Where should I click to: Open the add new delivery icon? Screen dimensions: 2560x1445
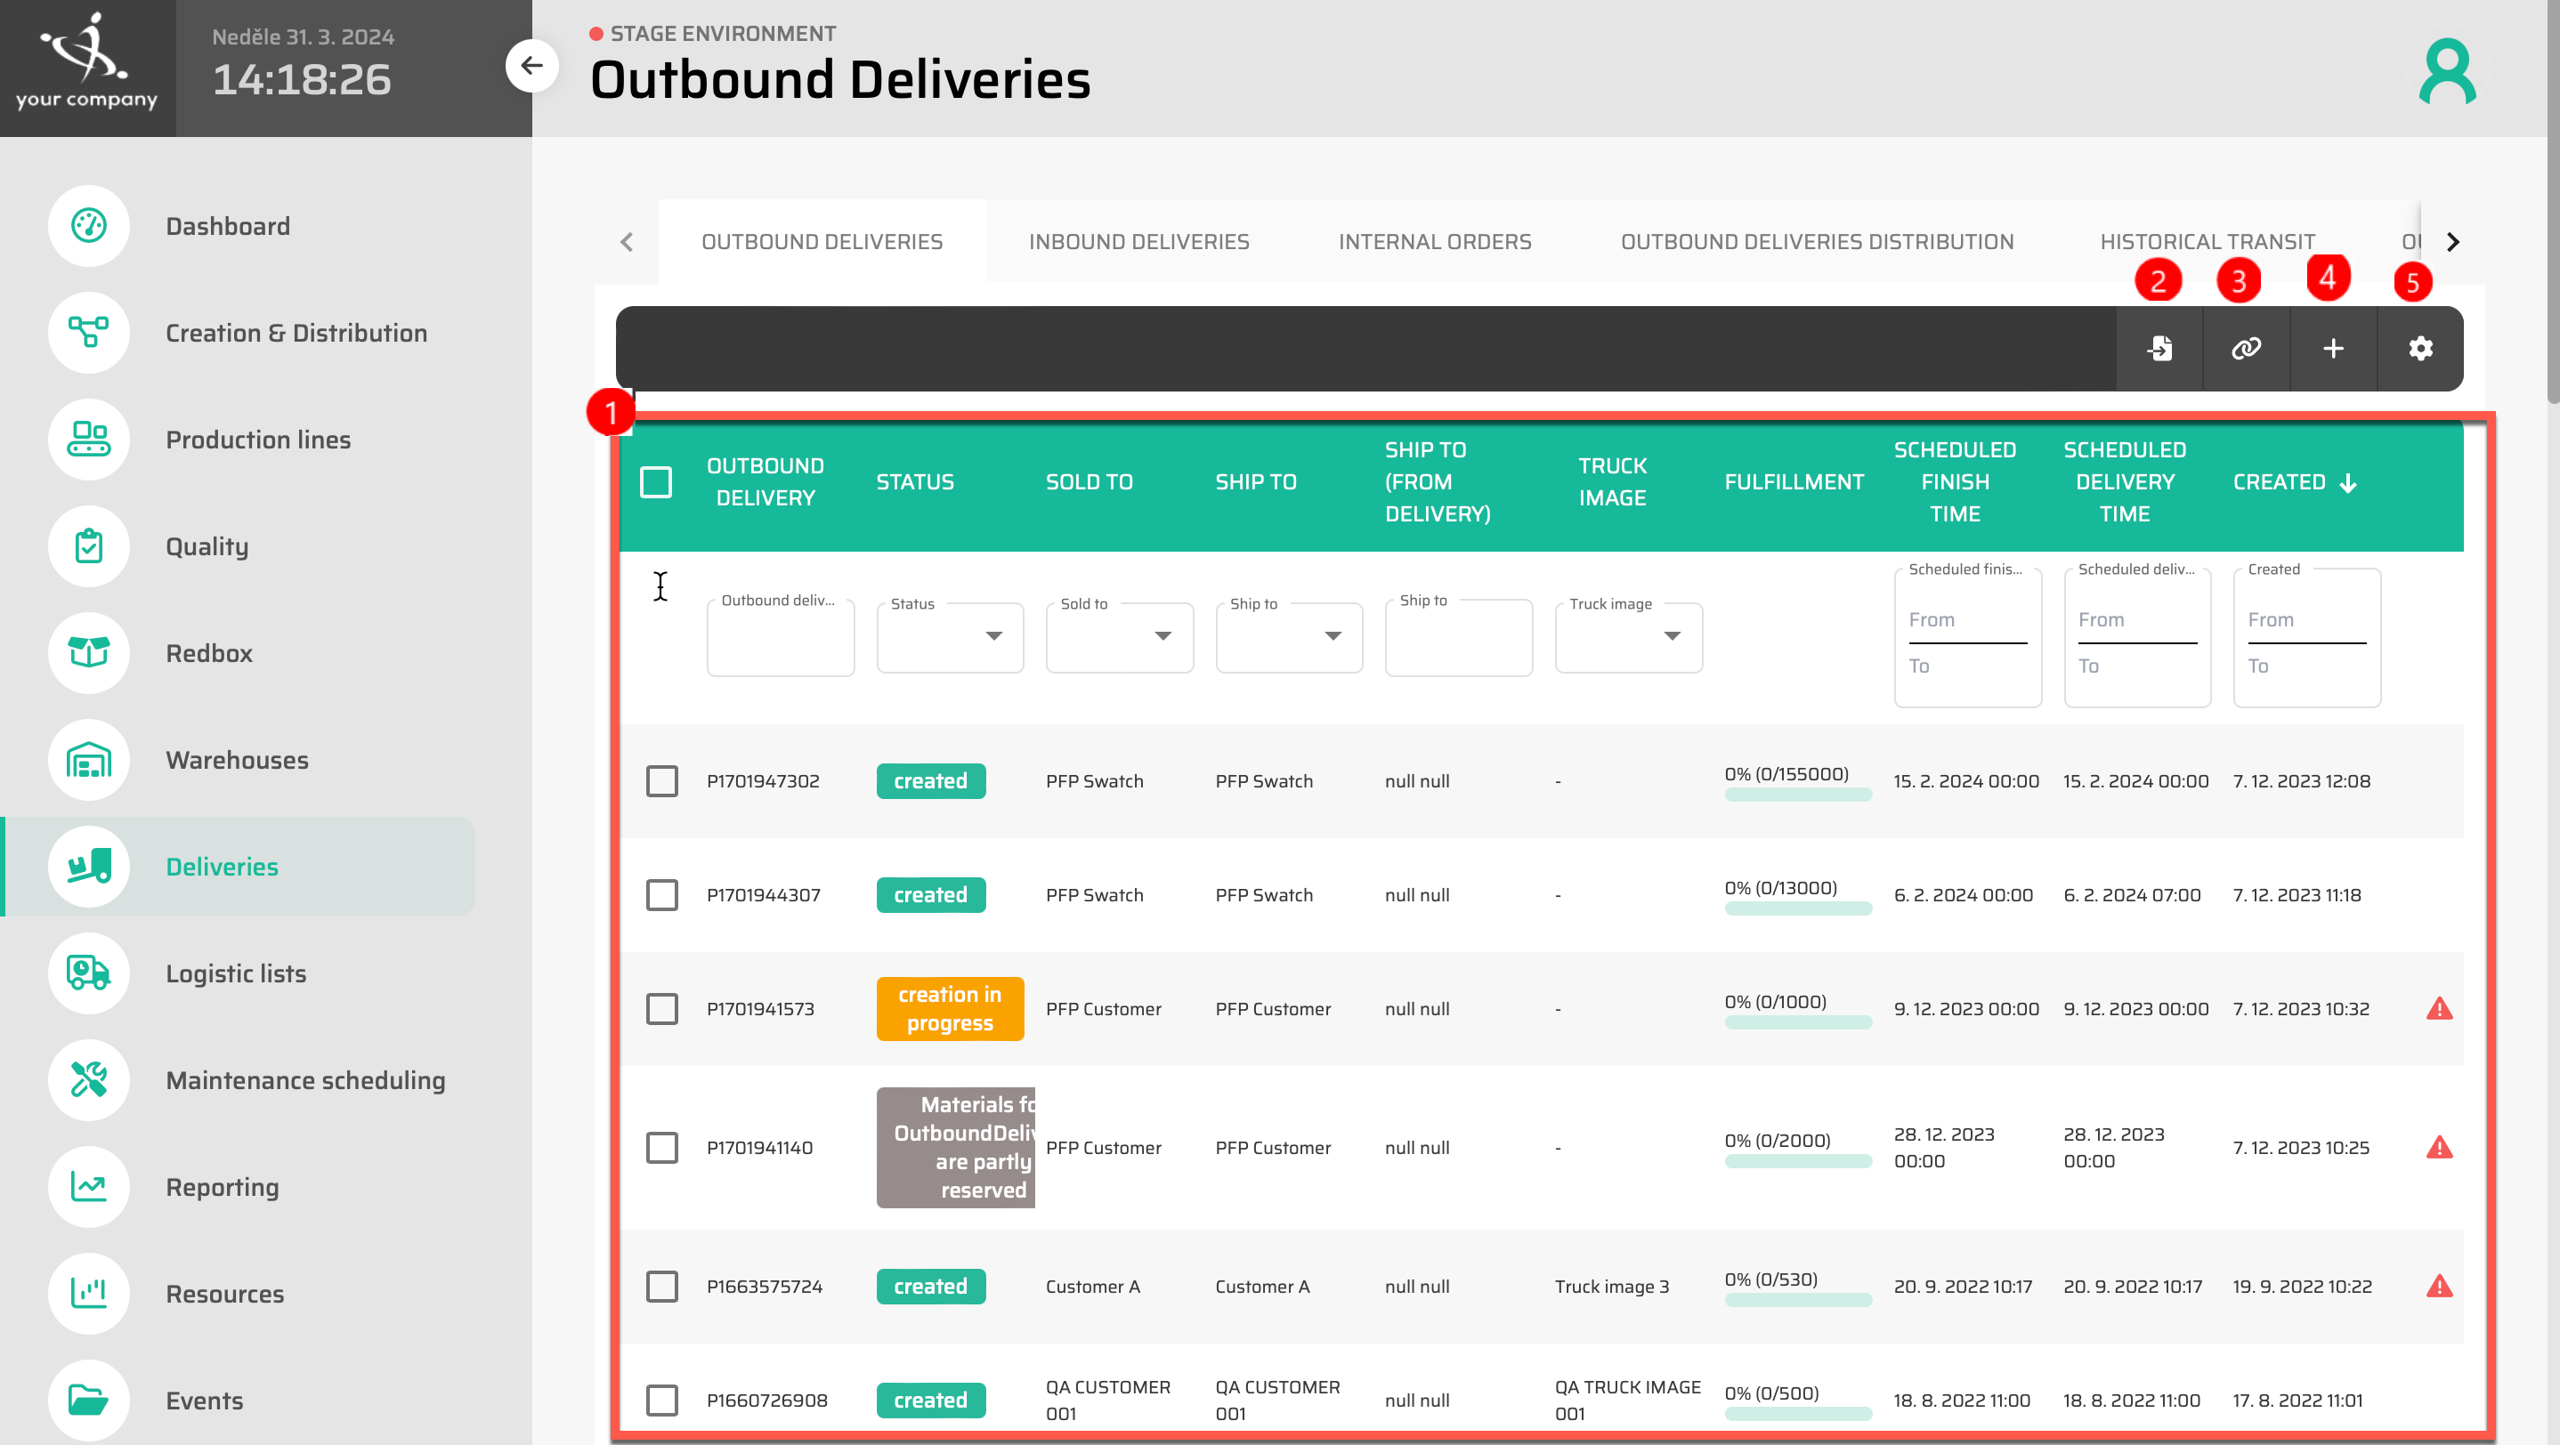pos(2332,349)
